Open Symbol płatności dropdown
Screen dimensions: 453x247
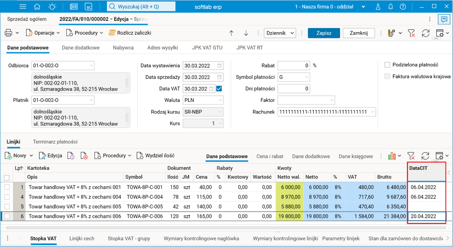(x=306, y=77)
